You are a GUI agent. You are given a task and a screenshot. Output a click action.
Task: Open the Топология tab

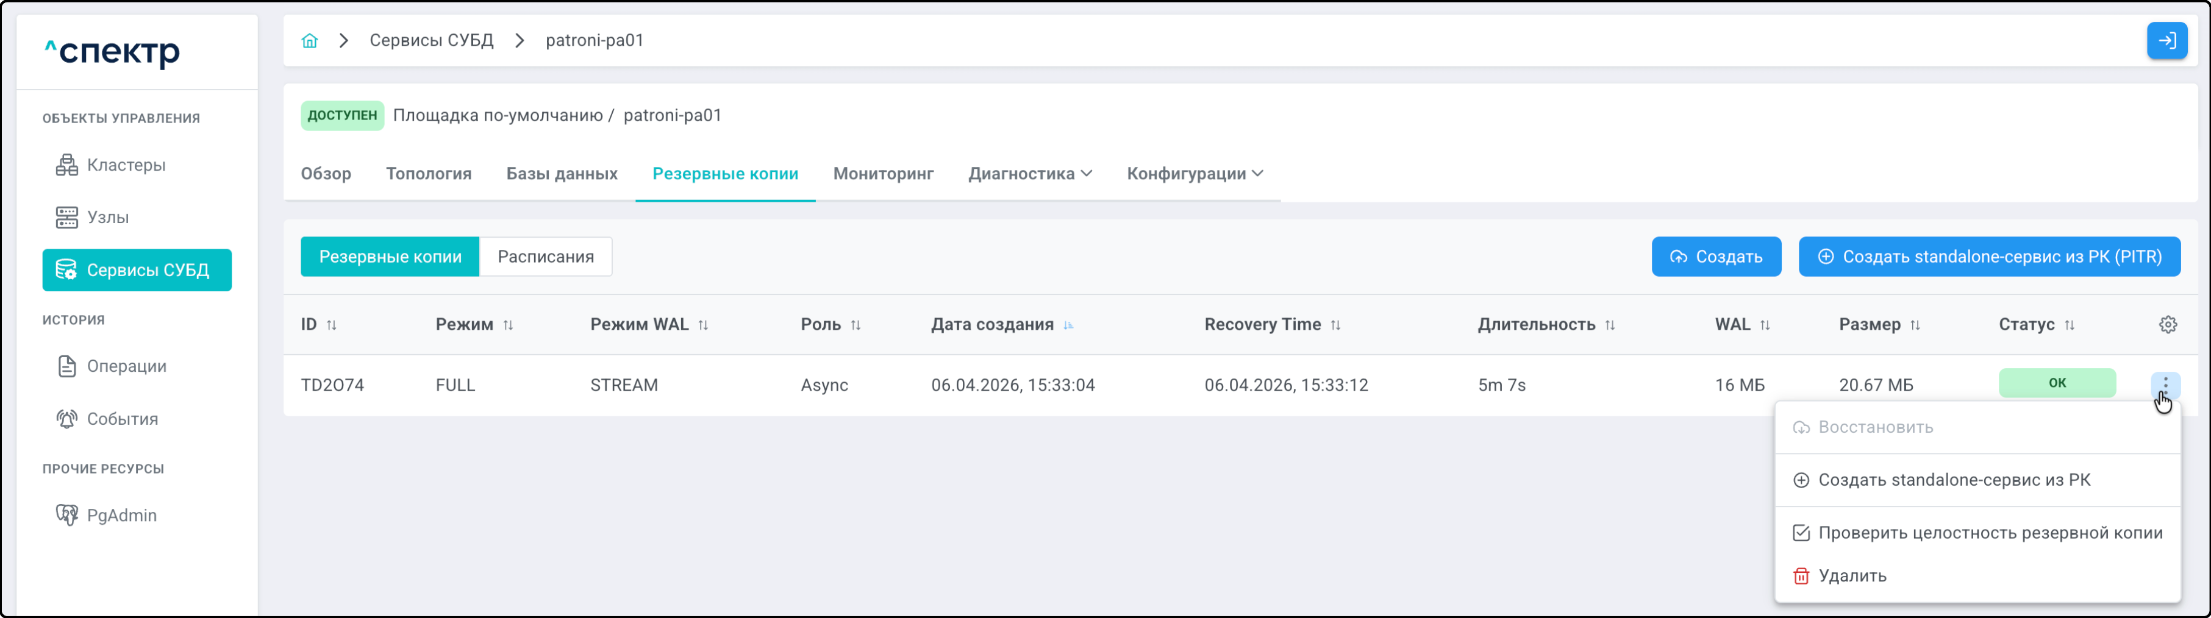pos(428,173)
